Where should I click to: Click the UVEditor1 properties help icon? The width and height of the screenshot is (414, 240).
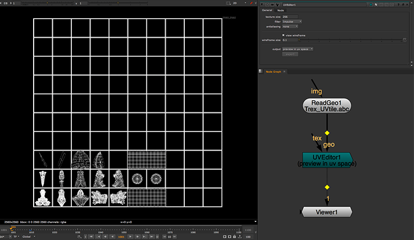click(399, 4)
